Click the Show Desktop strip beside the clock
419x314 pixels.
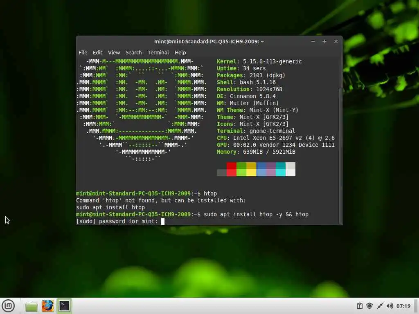coord(416,306)
